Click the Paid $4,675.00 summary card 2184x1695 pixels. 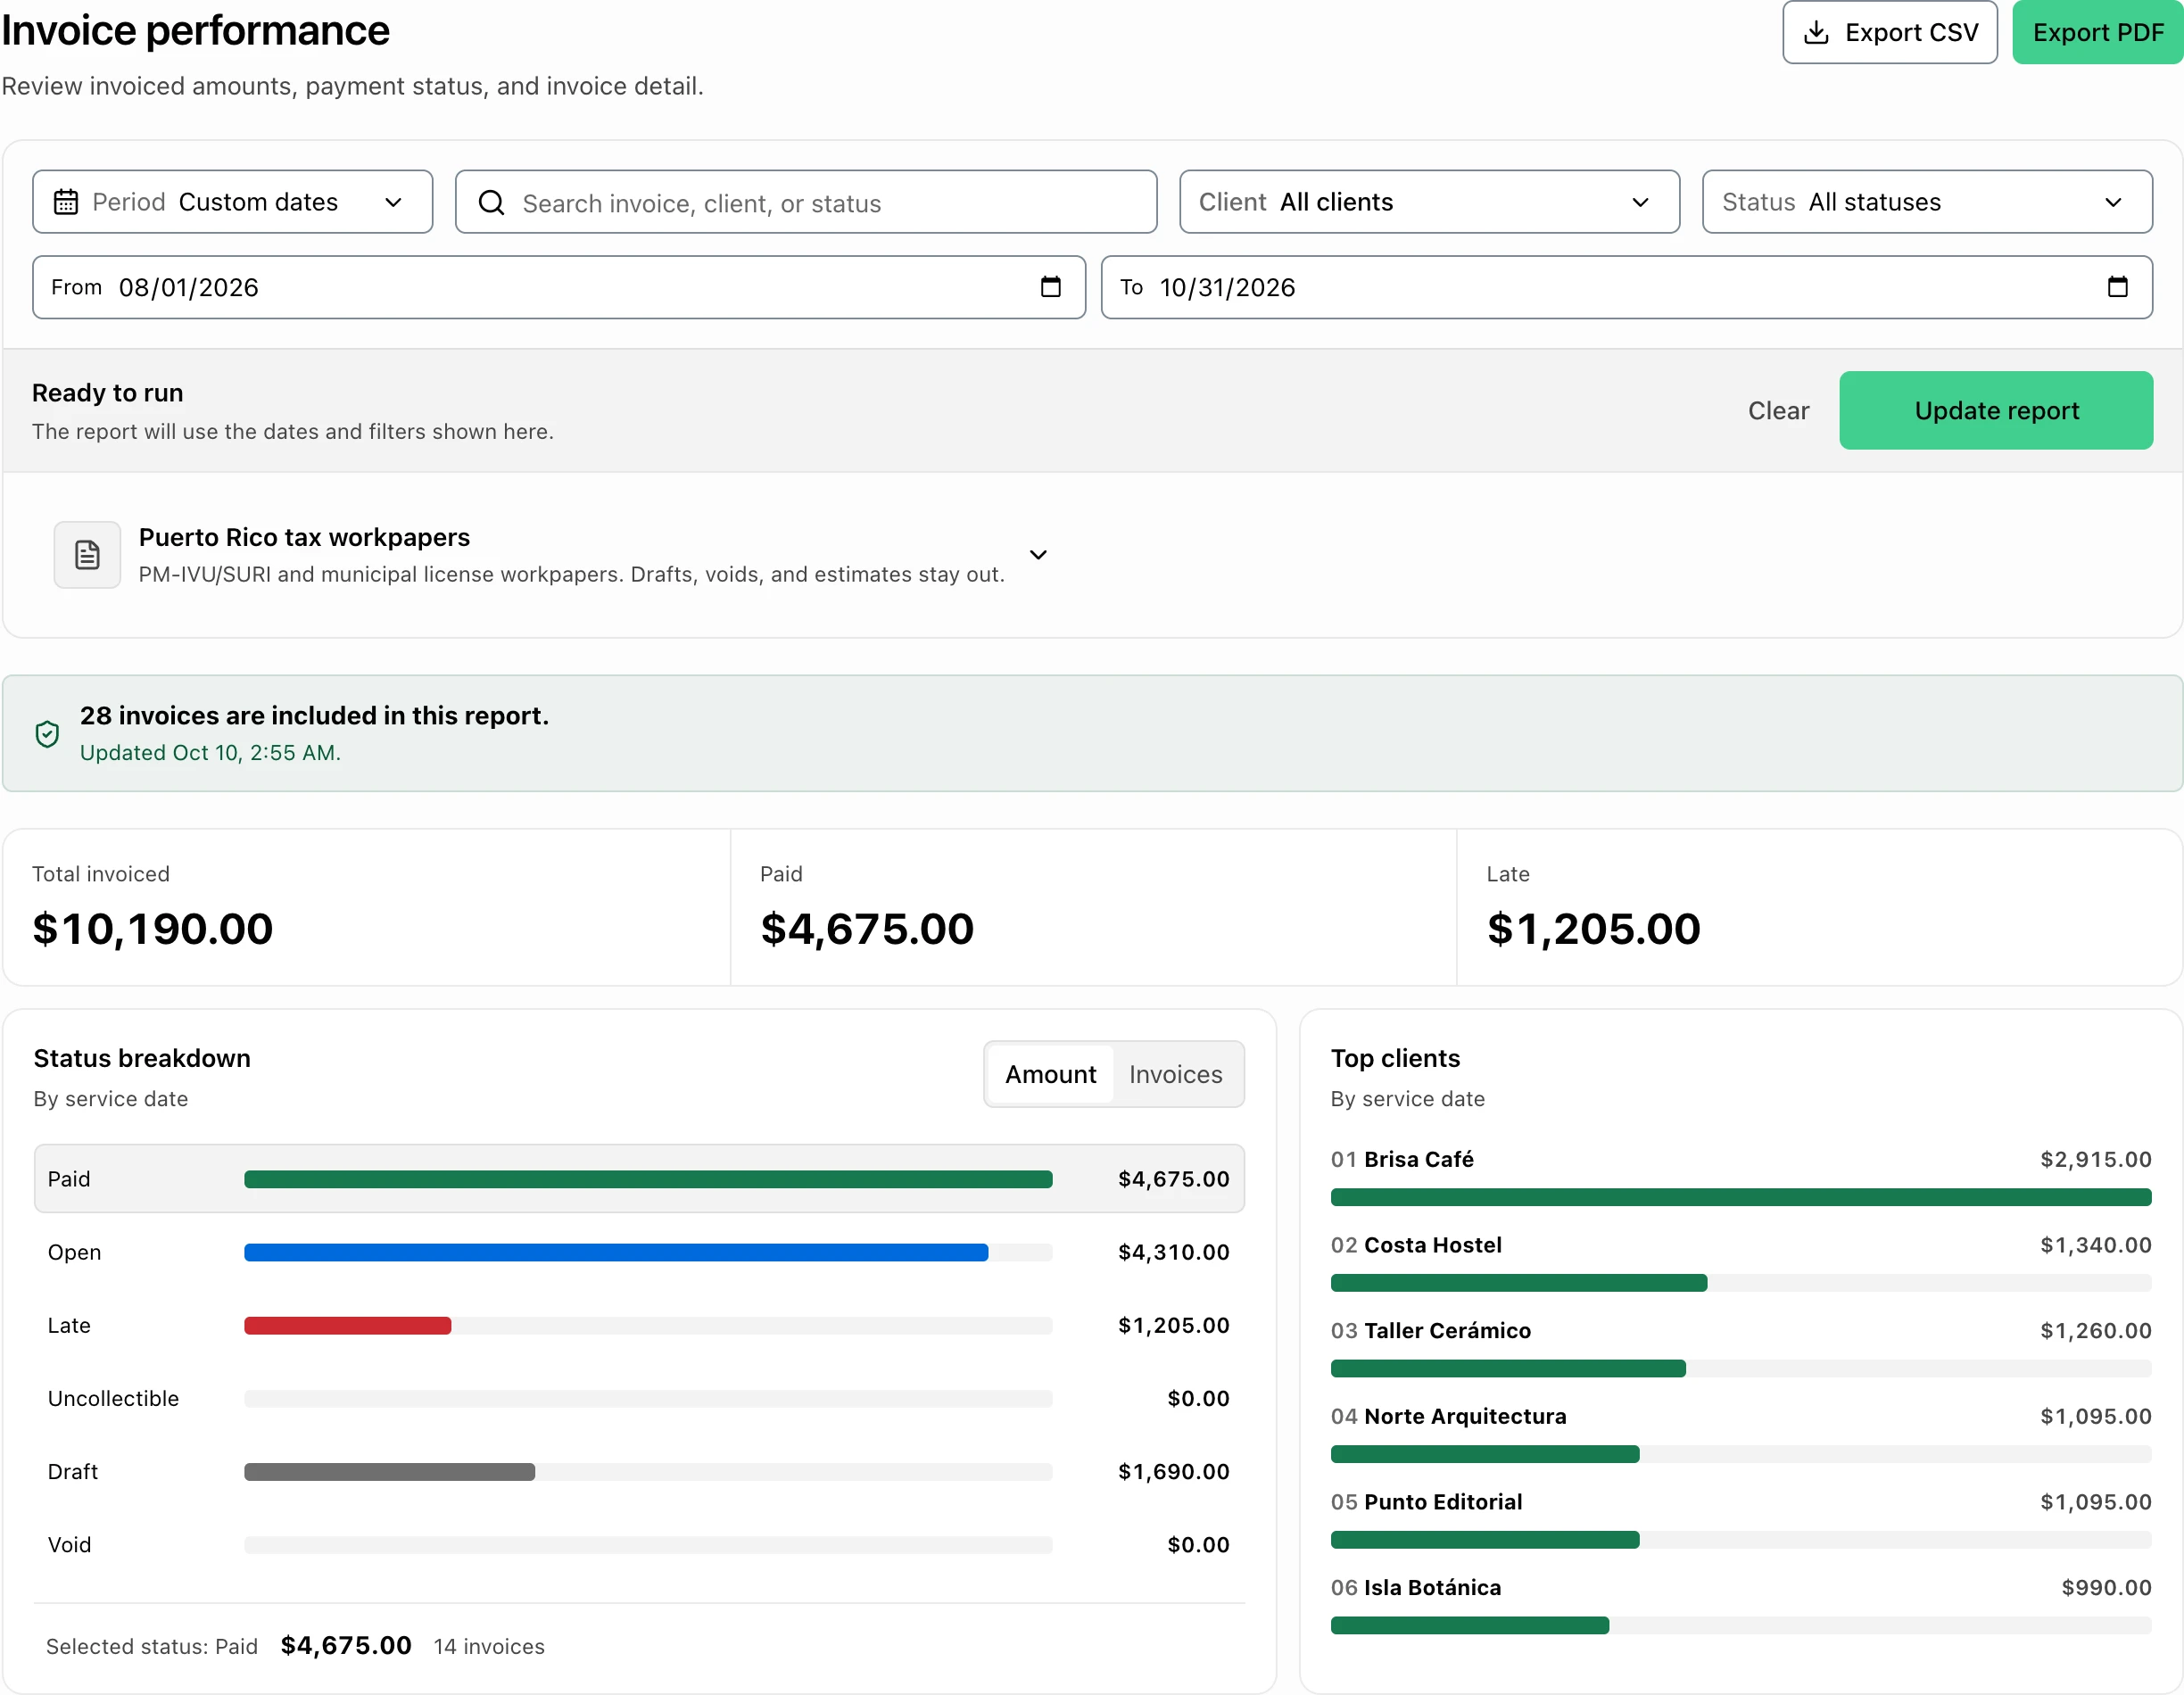coord(1093,907)
